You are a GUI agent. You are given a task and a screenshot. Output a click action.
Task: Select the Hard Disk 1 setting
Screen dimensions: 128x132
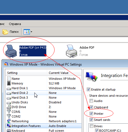point(43,88)
